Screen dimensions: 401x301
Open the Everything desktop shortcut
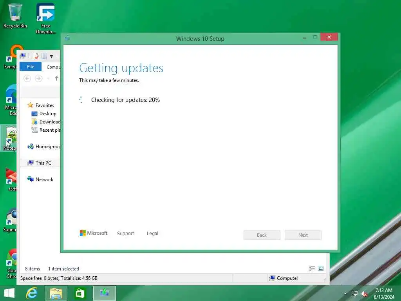11,57
